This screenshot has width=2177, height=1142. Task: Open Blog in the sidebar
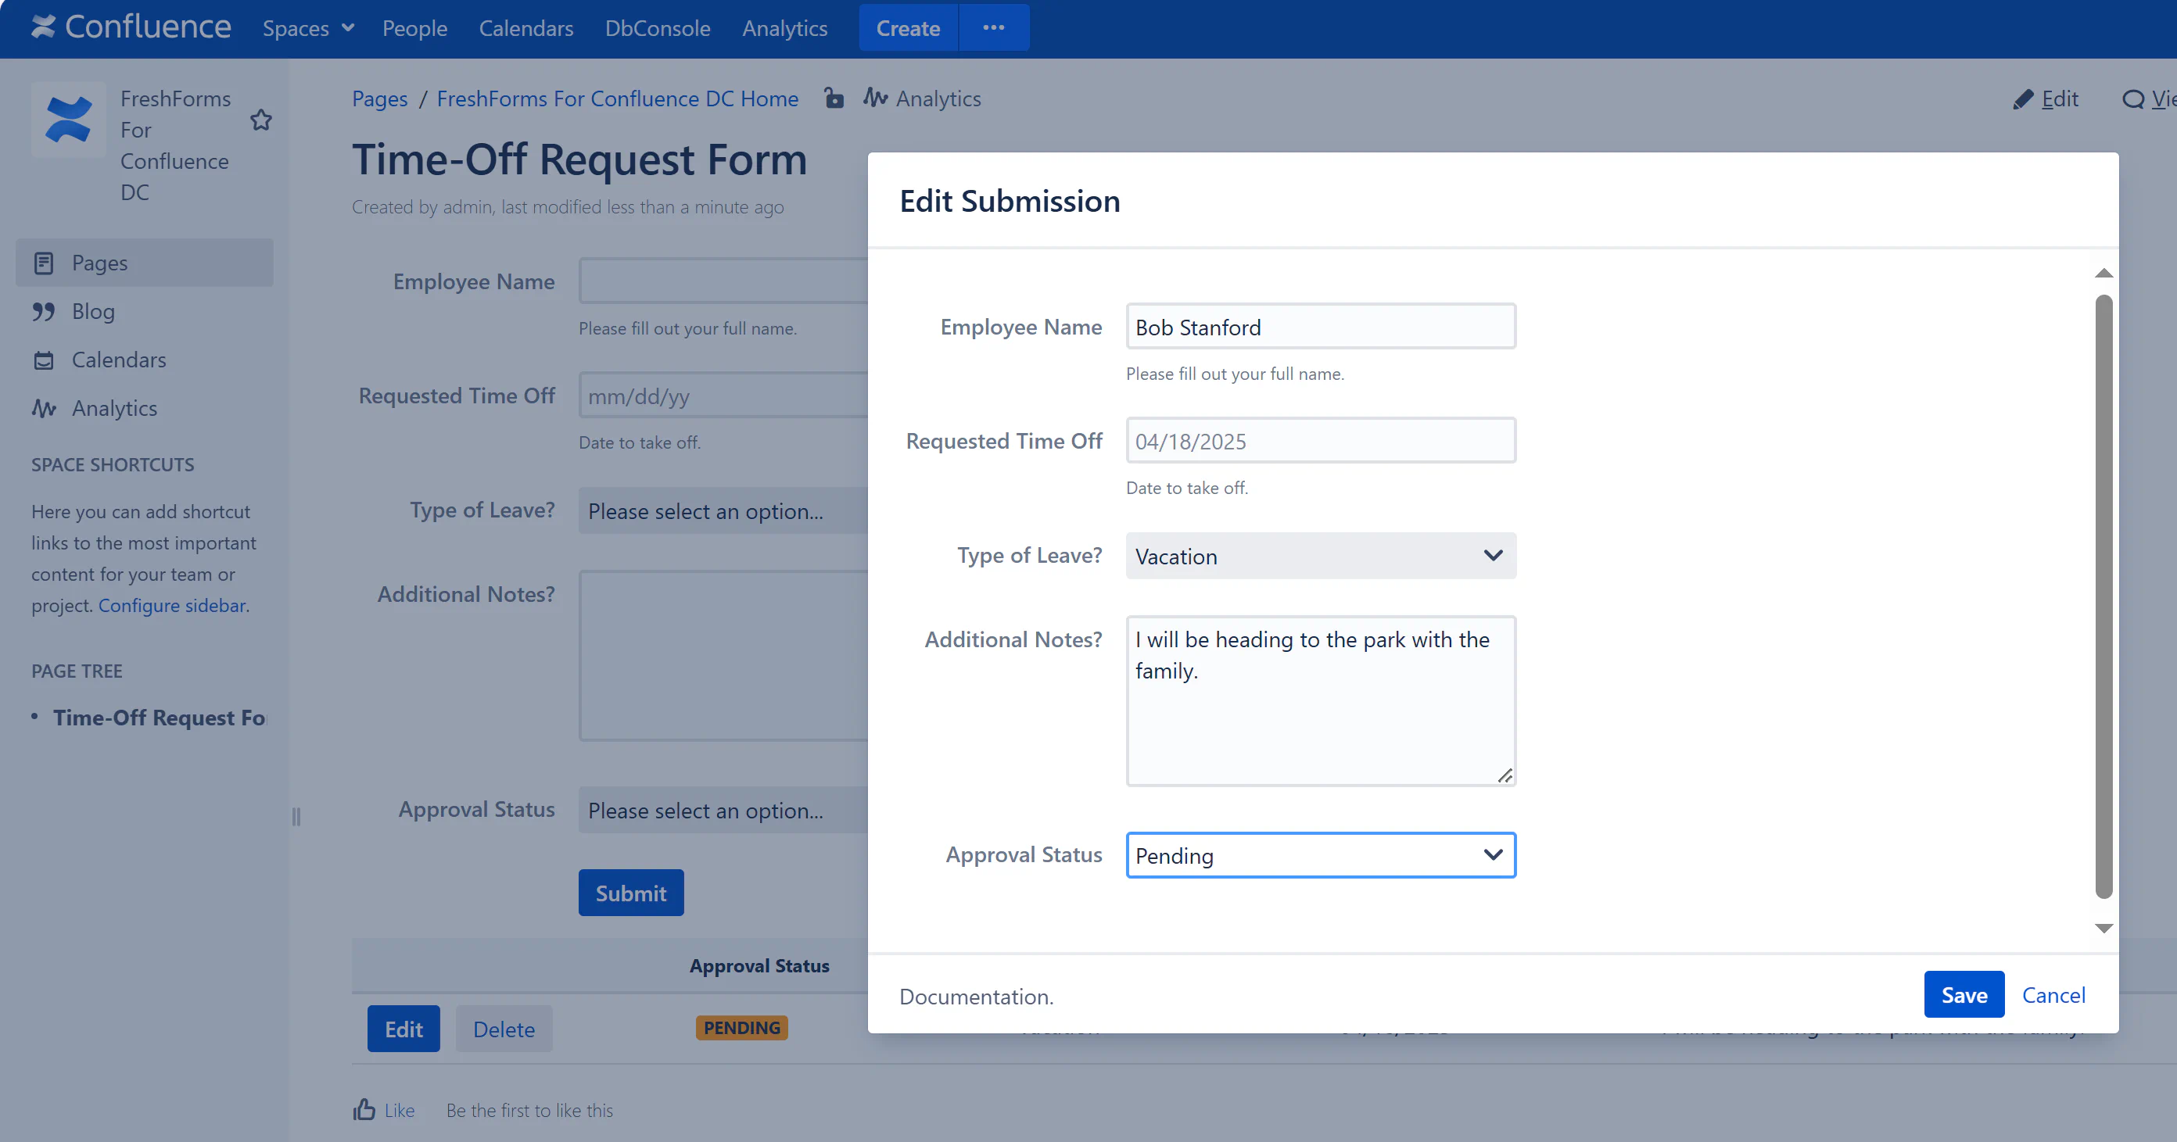(x=93, y=311)
